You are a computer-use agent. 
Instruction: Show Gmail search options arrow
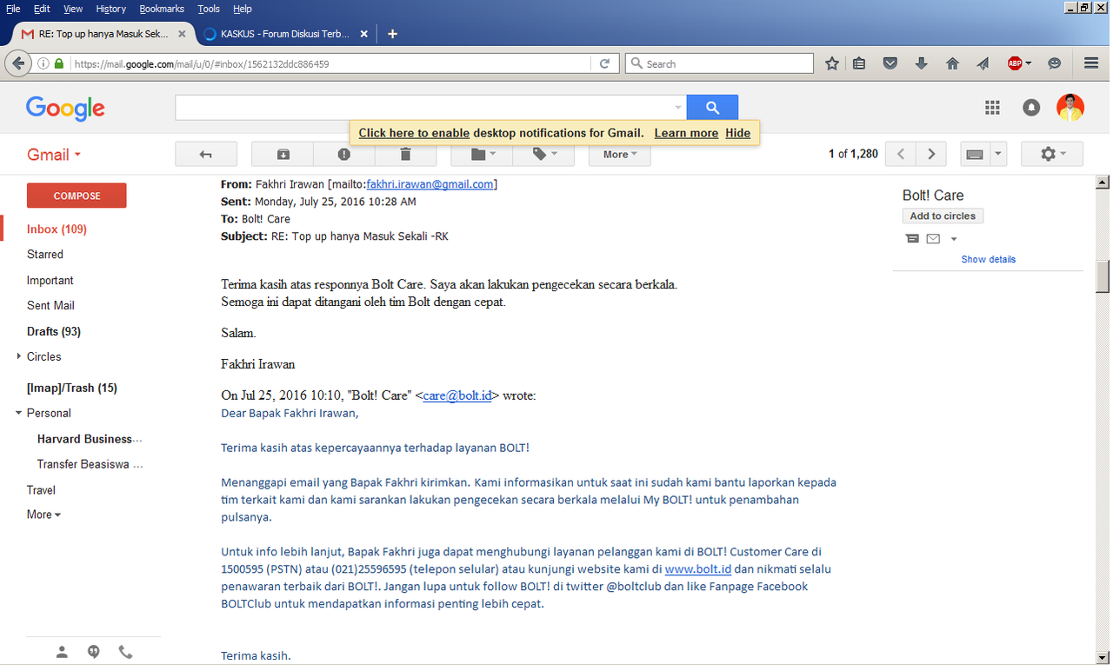[x=678, y=108]
